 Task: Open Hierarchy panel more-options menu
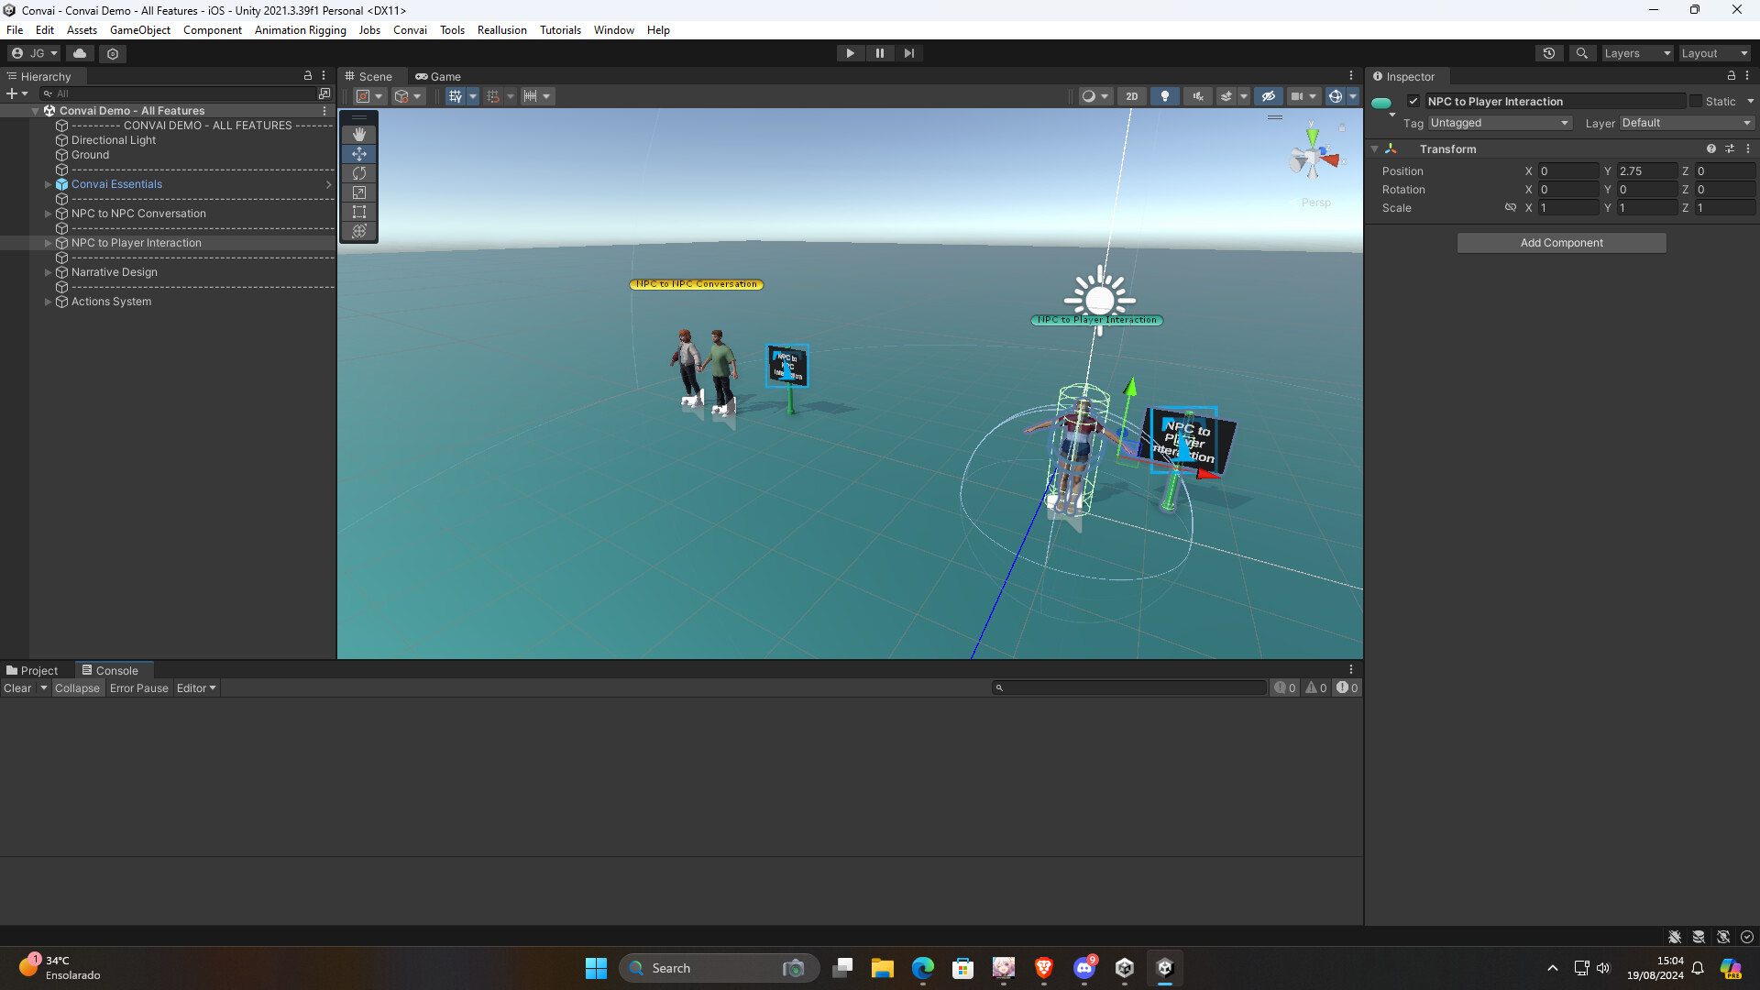pyautogui.click(x=324, y=76)
